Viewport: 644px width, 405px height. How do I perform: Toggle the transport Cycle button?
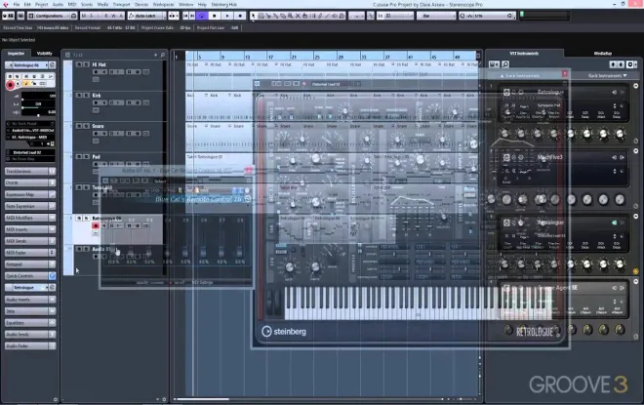click(x=201, y=16)
